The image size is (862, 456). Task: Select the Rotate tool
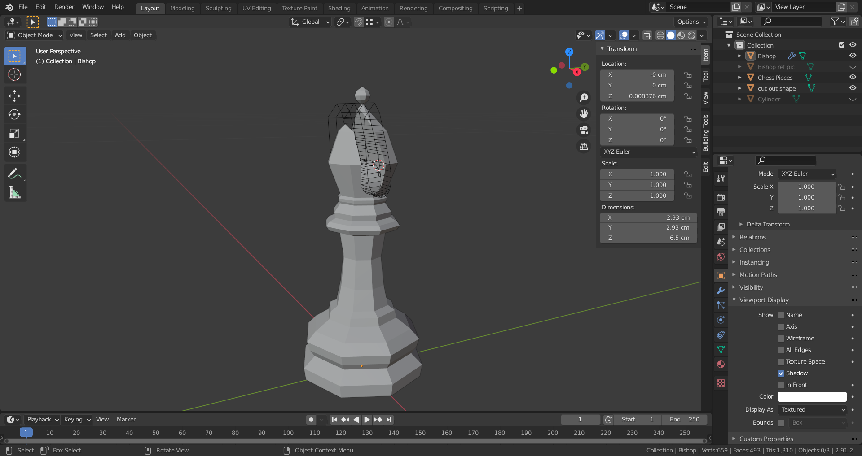(x=14, y=114)
